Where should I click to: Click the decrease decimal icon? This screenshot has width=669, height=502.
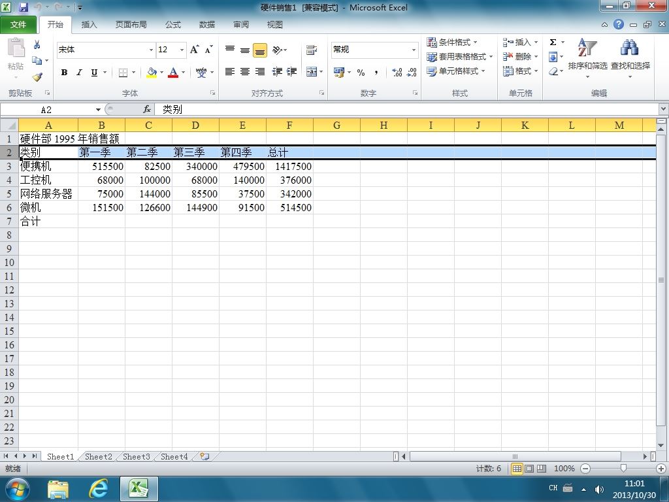click(412, 72)
